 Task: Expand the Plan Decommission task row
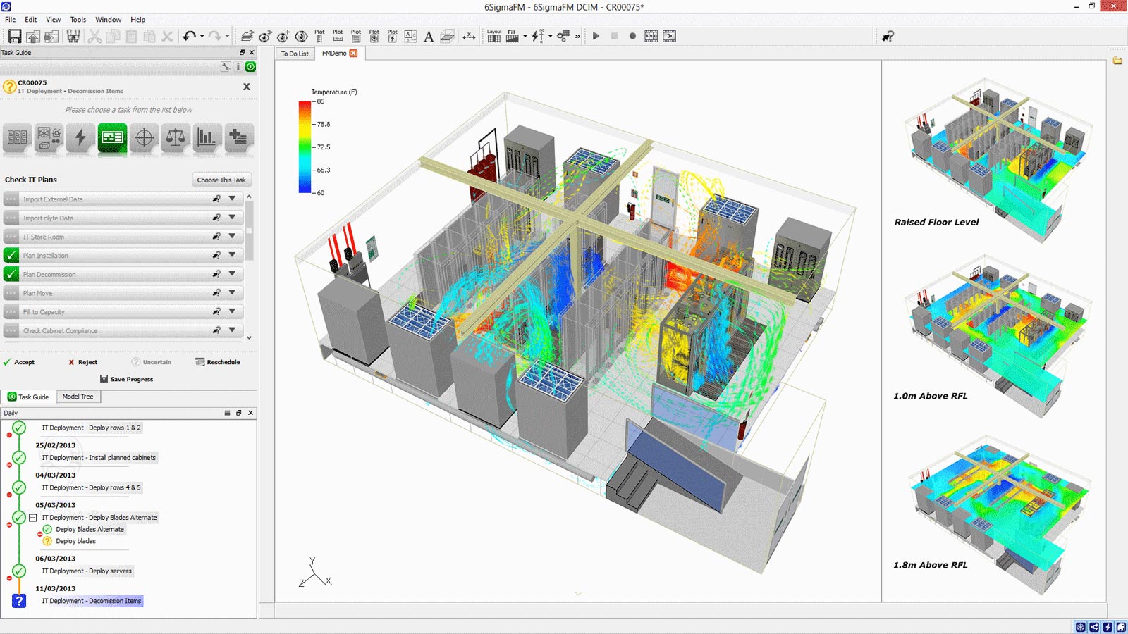point(232,273)
